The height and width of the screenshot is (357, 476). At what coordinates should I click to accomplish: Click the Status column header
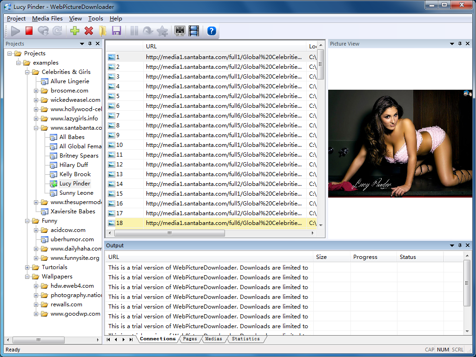pos(420,257)
